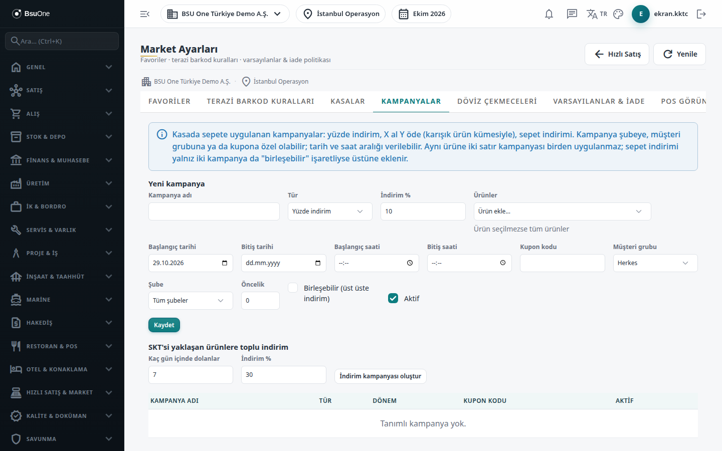The width and height of the screenshot is (722, 451).
Task: Click the Otel & Konaklama bed icon
Action: pyautogui.click(x=16, y=369)
